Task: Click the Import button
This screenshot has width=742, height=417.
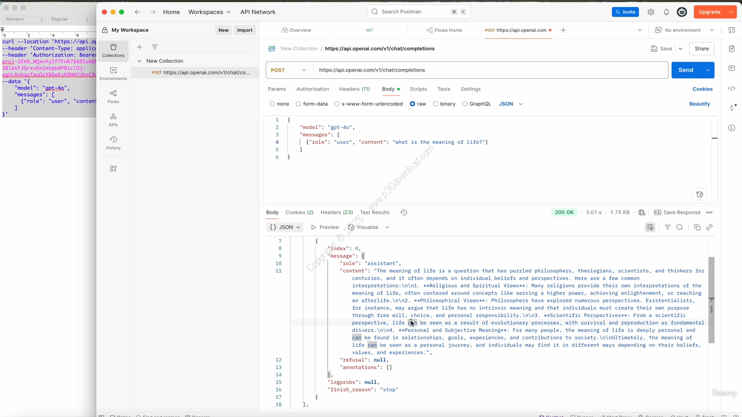Action: tap(245, 30)
